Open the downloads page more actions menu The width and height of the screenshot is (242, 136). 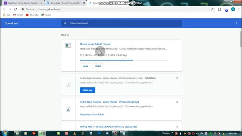point(237,23)
